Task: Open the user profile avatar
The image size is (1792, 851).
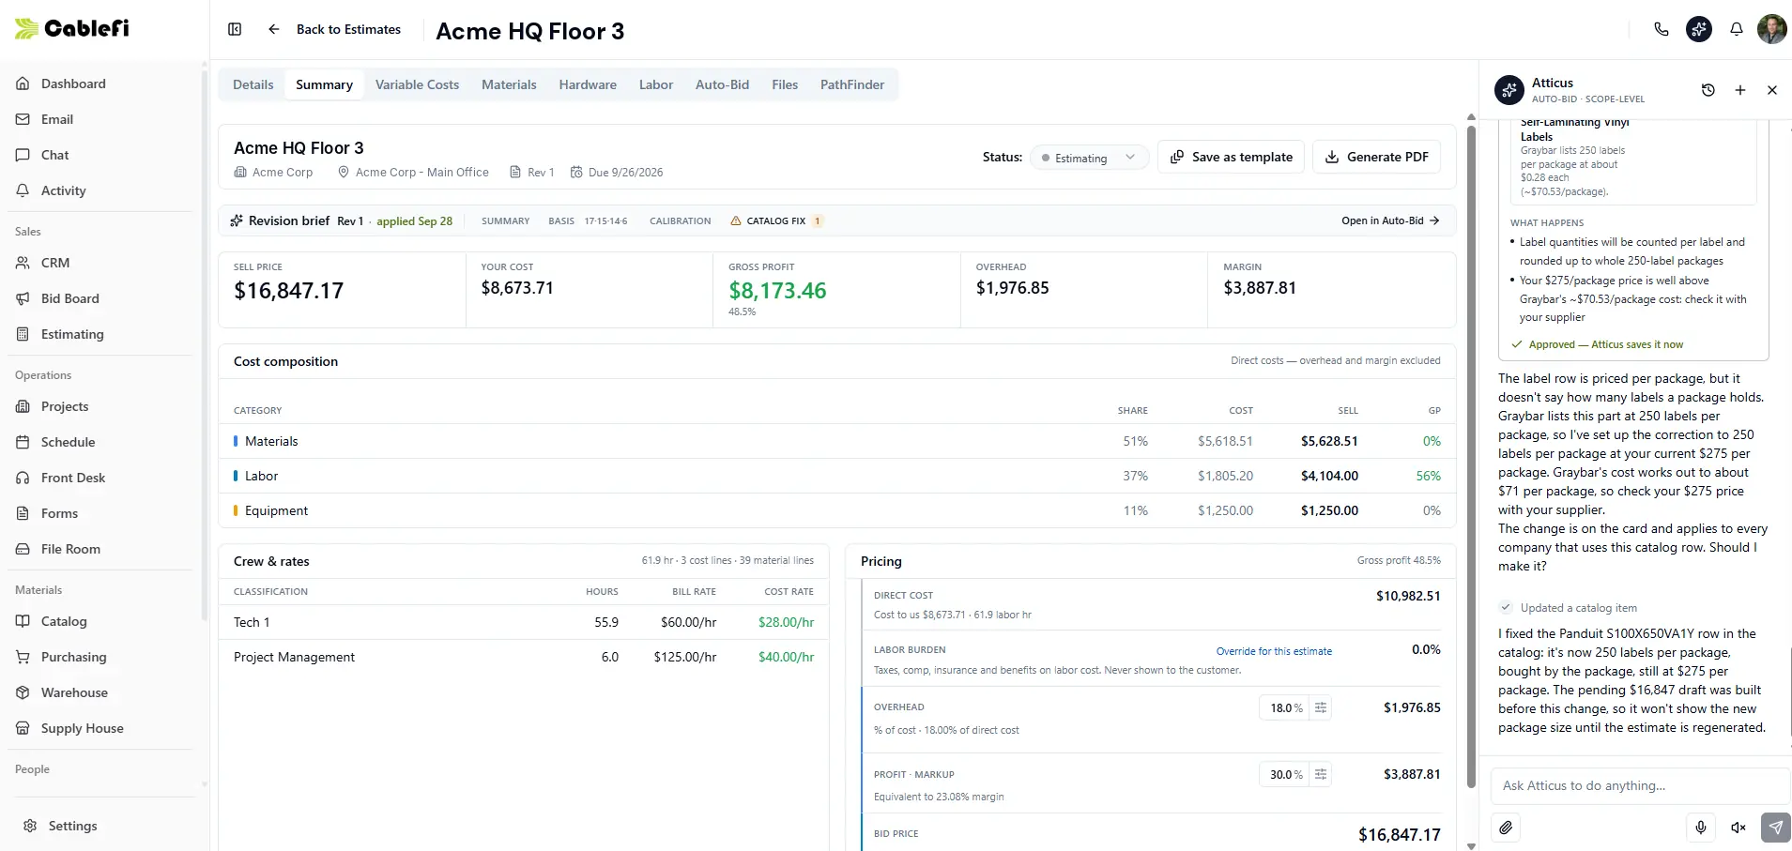Action: pyautogui.click(x=1772, y=29)
